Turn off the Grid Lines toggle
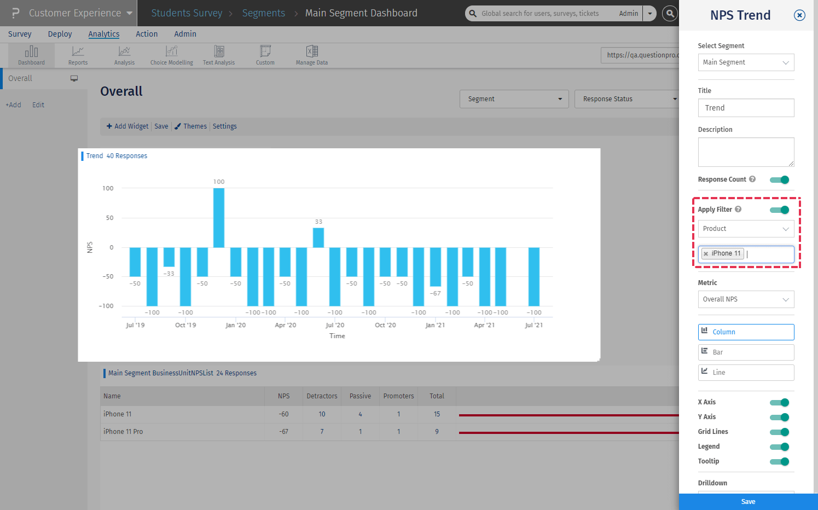The width and height of the screenshot is (818, 510). click(x=779, y=432)
